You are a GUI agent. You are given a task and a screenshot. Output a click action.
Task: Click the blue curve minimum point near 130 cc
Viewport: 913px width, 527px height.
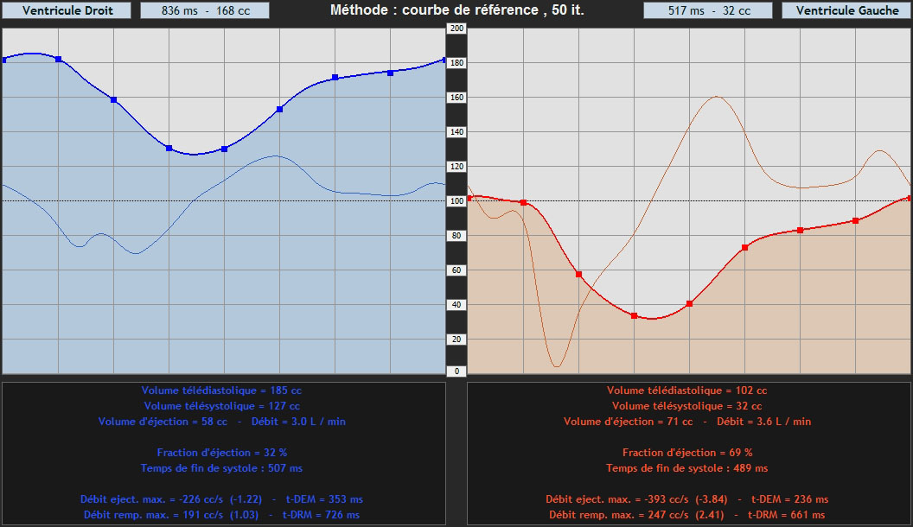click(224, 149)
